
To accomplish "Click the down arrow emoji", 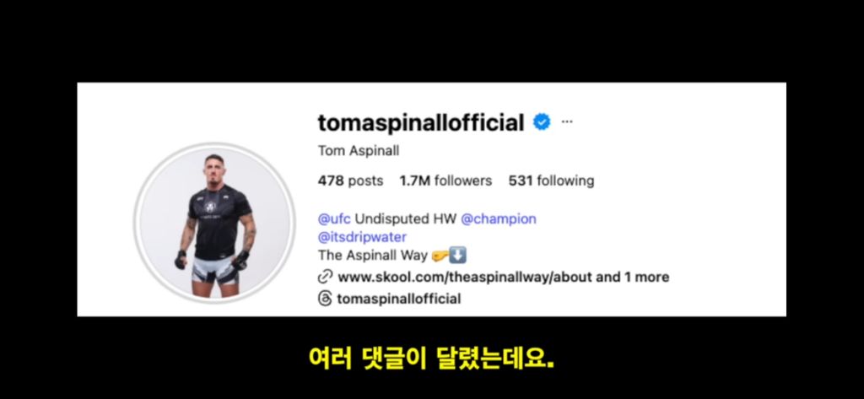I will (x=458, y=256).
